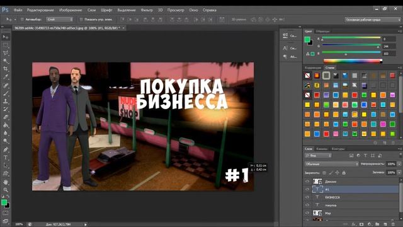The height and width of the screenshot is (227, 403).
Task: Hide the #1 text layer
Action: [x=307, y=189]
